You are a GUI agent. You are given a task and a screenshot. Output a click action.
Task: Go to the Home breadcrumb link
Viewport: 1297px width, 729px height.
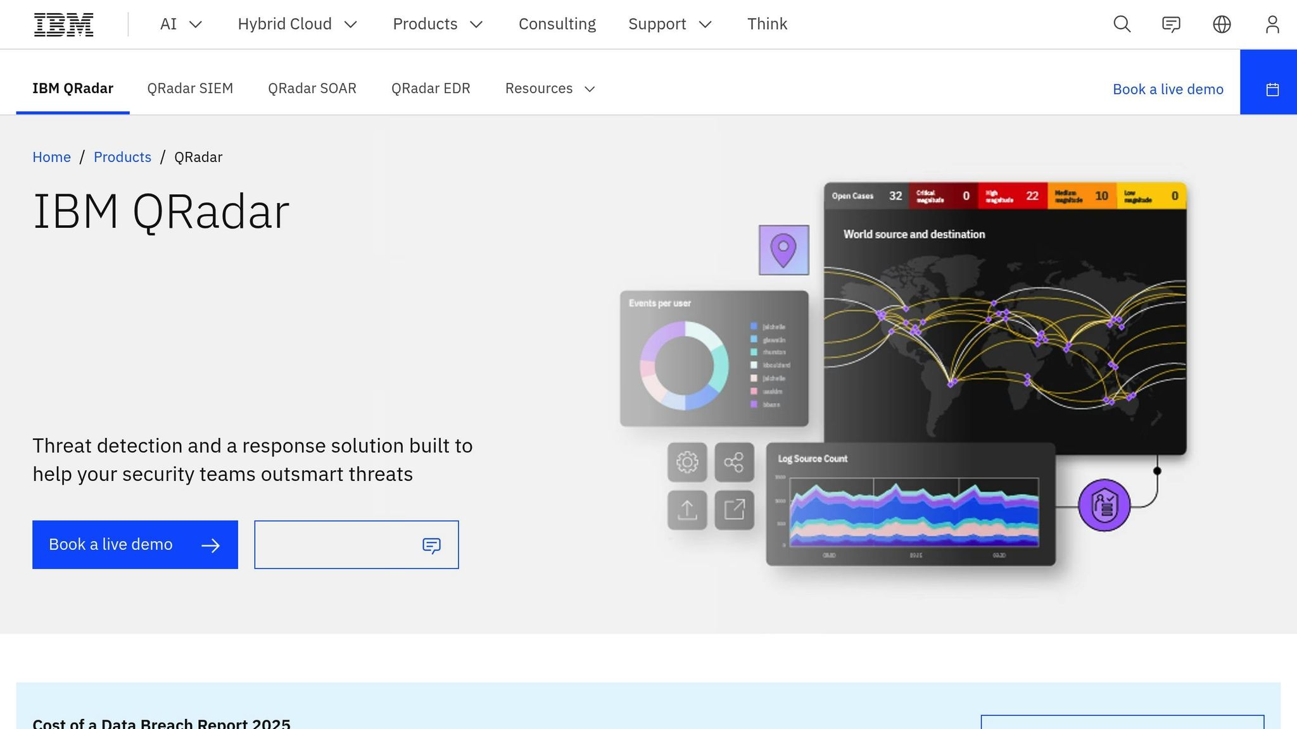(51, 157)
